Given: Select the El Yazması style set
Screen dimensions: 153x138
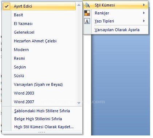Looking at the screenshot, I should point(39,24).
